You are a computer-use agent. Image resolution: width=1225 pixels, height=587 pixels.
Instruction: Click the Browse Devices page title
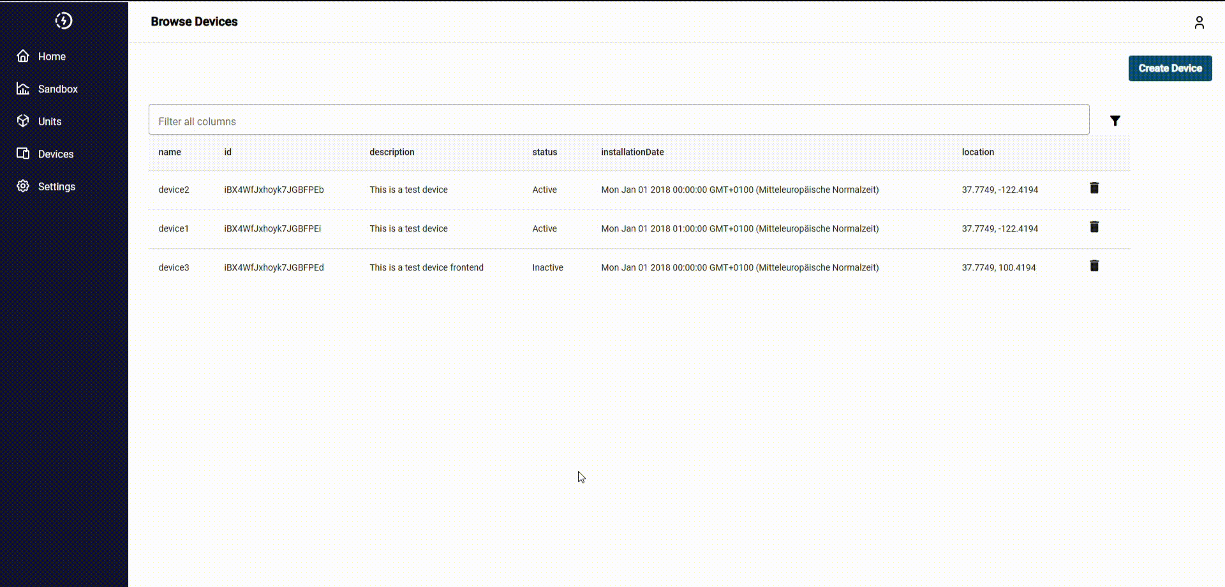coord(194,22)
